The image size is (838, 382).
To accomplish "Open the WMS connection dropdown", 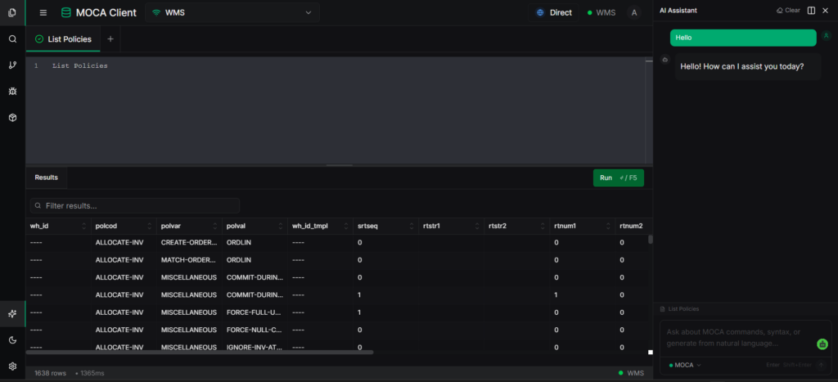I will [x=232, y=13].
